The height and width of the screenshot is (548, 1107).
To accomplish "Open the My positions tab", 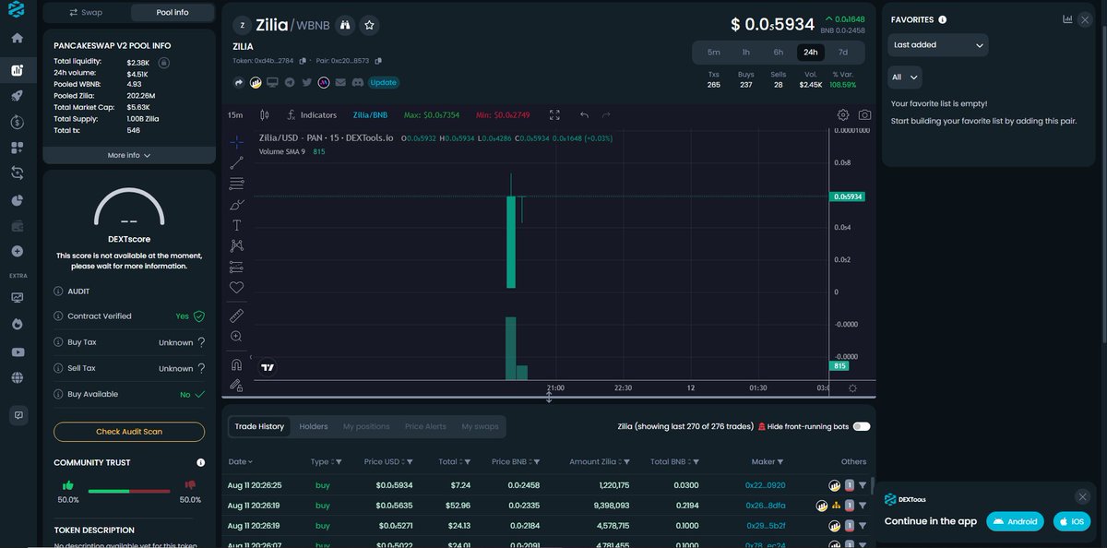I will click(366, 426).
